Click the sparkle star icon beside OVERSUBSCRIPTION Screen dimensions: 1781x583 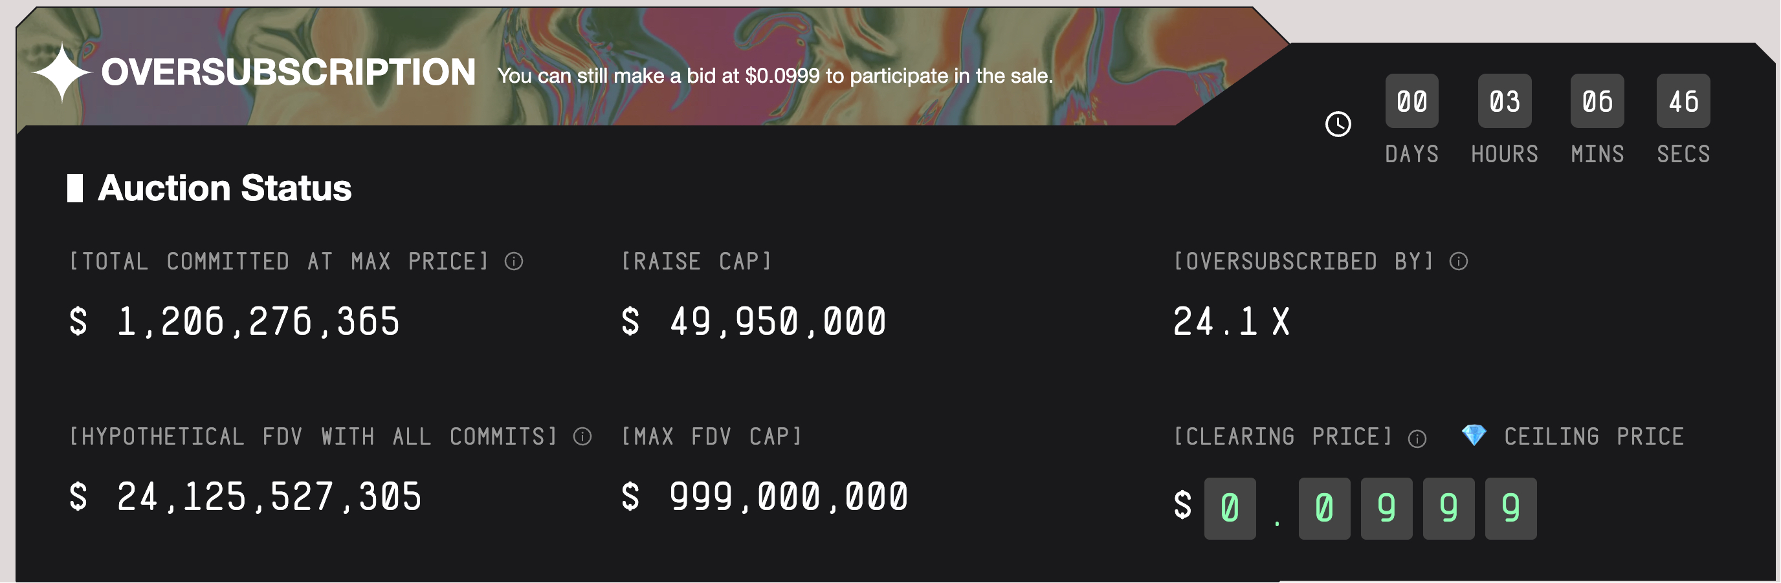[61, 72]
